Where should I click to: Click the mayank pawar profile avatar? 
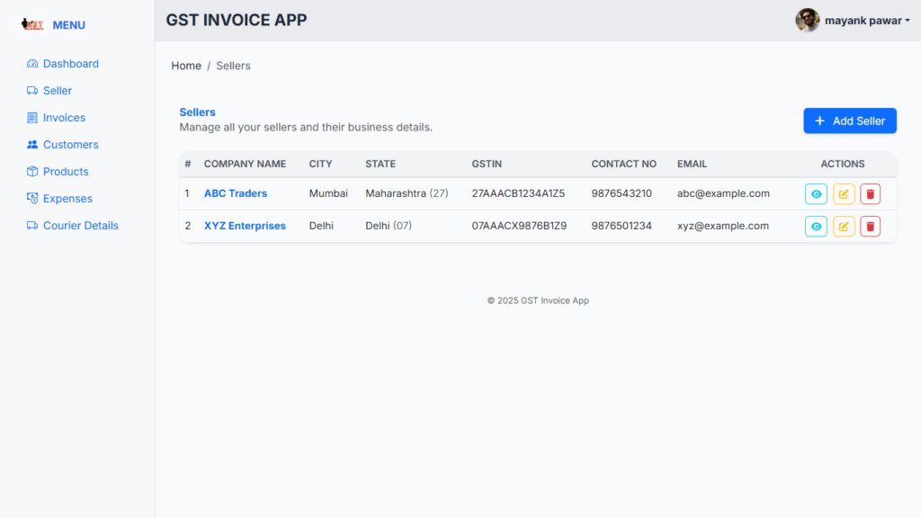[807, 20]
